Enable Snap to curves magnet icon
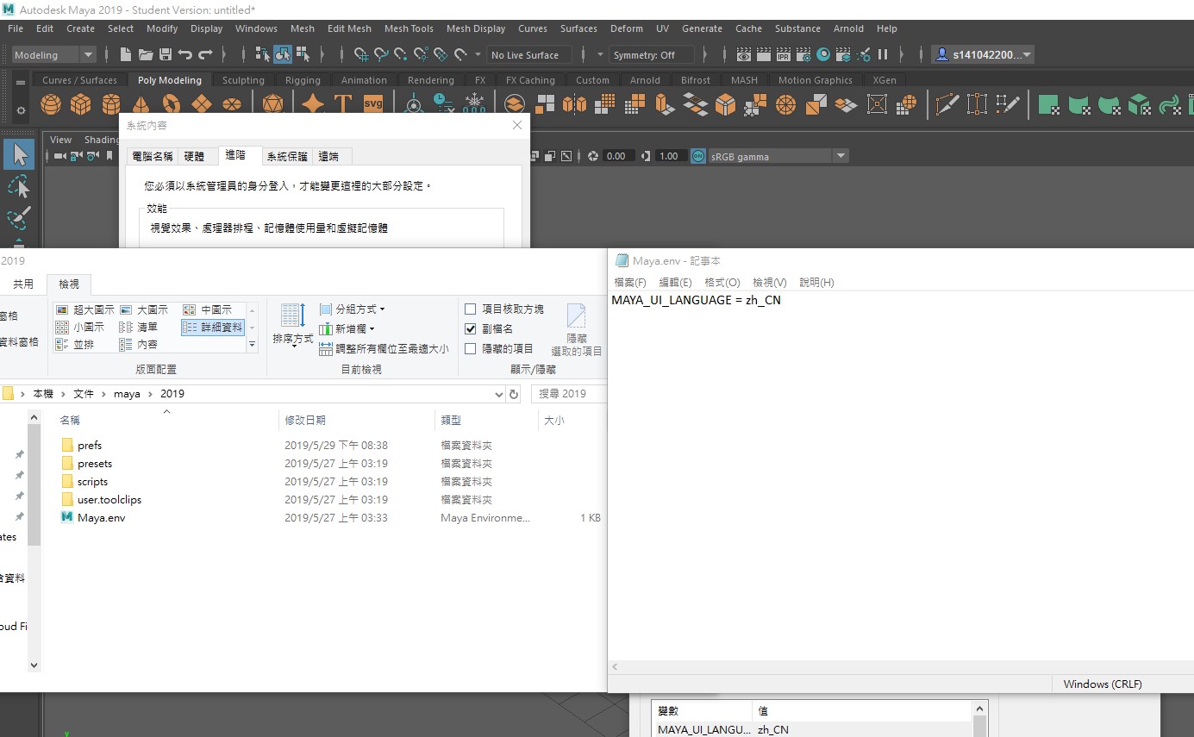This screenshot has height=737, width=1194. point(381,54)
